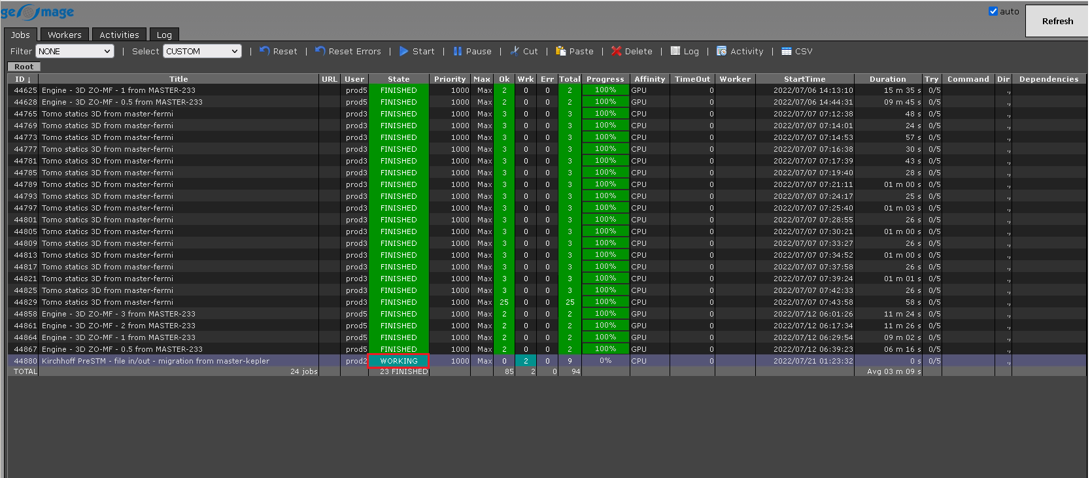Image resolution: width=1090 pixels, height=478 pixels.
Task: Sort by the Title column header
Action: [x=179, y=79]
